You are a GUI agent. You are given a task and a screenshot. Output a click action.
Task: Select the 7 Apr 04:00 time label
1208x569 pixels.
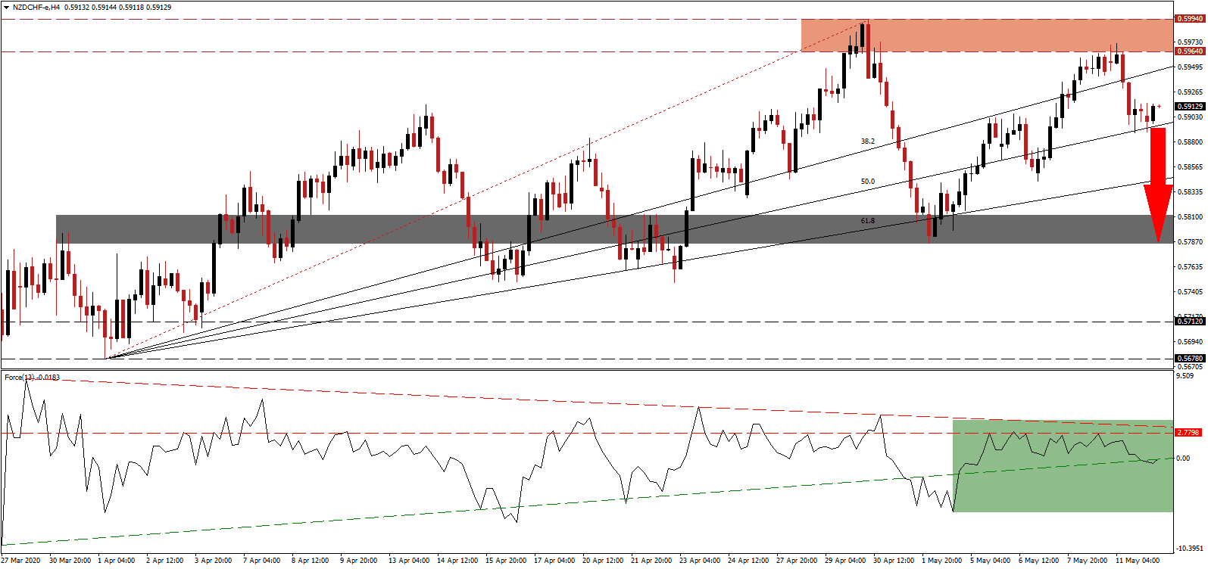[x=262, y=561]
